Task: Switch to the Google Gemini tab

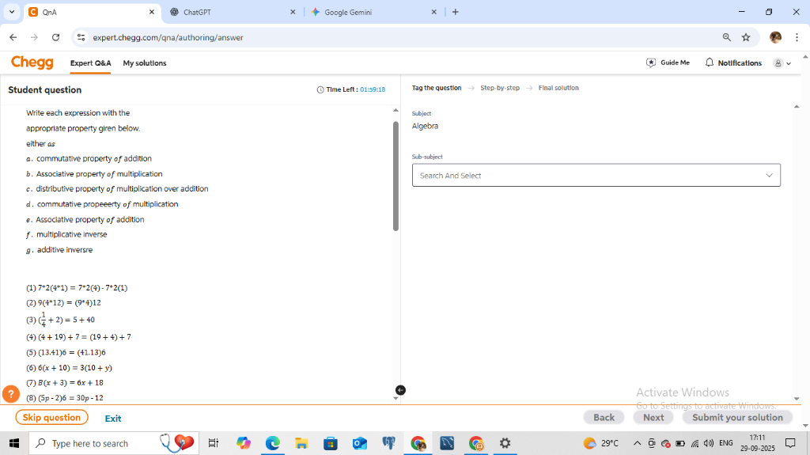Action: coord(372,12)
